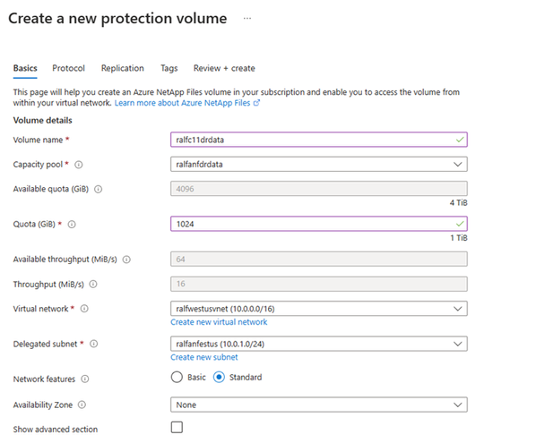Click the info icon next to Virtual network
The height and width of the screenshot is (443, 545).
[84, 309]
